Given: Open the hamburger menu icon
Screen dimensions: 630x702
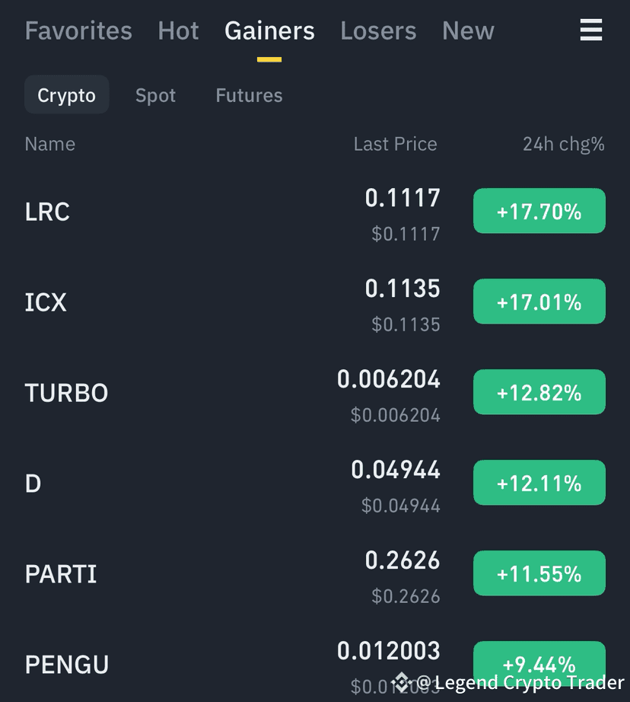Looking at the screenshot, I should (x=590, y=30).
